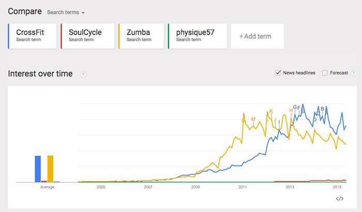Screen dimensions: 362x212
Task: Click the yellow Zumba average bar
Action: (50, 169)
